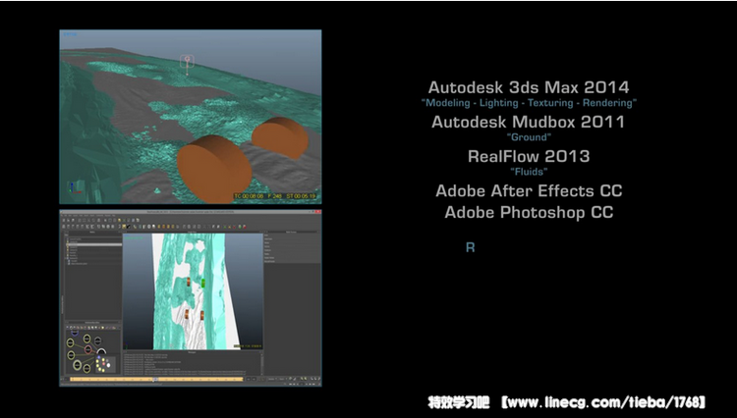Click the current frame marker on RealFlow's timeline
The image size is (737, 418).
click(155, 379)
